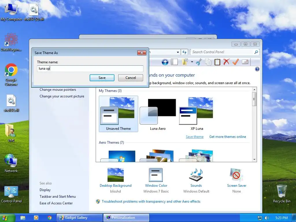Click Change mouse pointers link
Image resolution: width=296 pixels, height=222 pixels.
coord(58,90)
